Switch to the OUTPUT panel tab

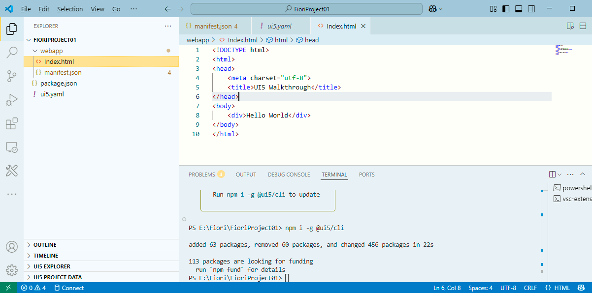tap(246, 175)
